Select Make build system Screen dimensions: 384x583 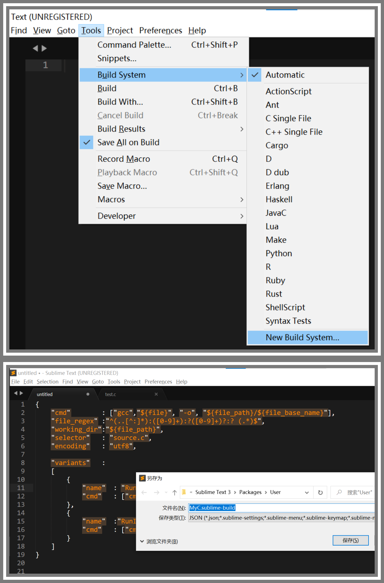click(x=307, y=240)
